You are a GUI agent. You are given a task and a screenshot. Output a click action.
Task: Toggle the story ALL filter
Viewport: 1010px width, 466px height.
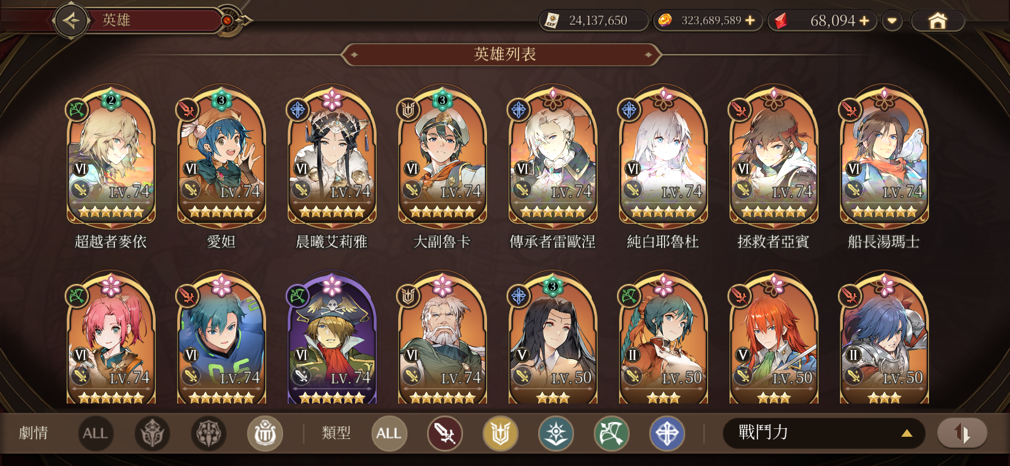pyautogui.click(x=95, y=433)
